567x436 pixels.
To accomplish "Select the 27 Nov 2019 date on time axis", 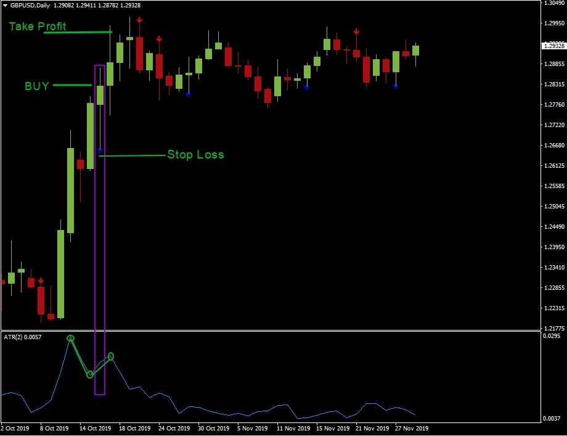I will [412, 428].
